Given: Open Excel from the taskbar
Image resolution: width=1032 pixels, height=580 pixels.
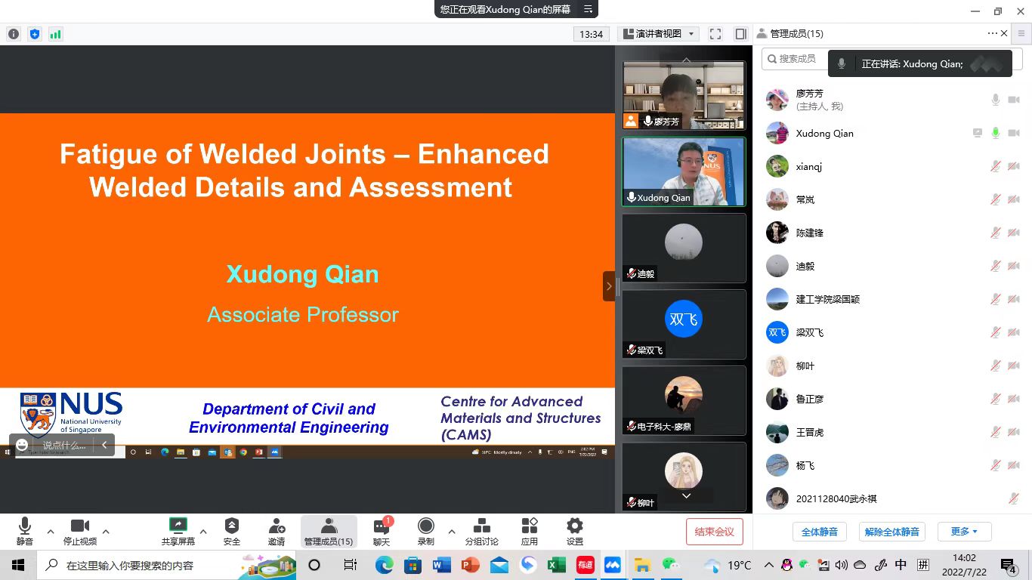Looking at the screenshot, I should (x=556, y=565).
